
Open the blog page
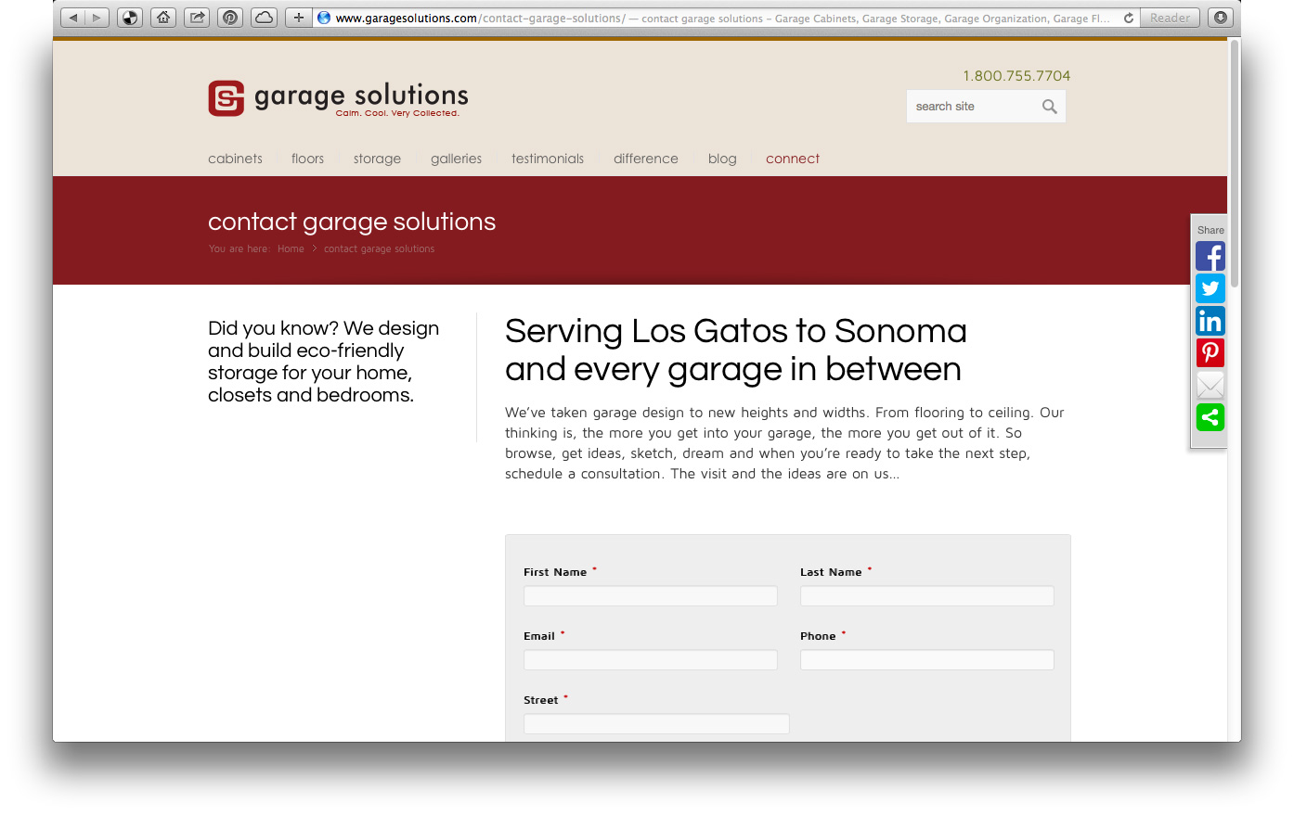point(722,159)
